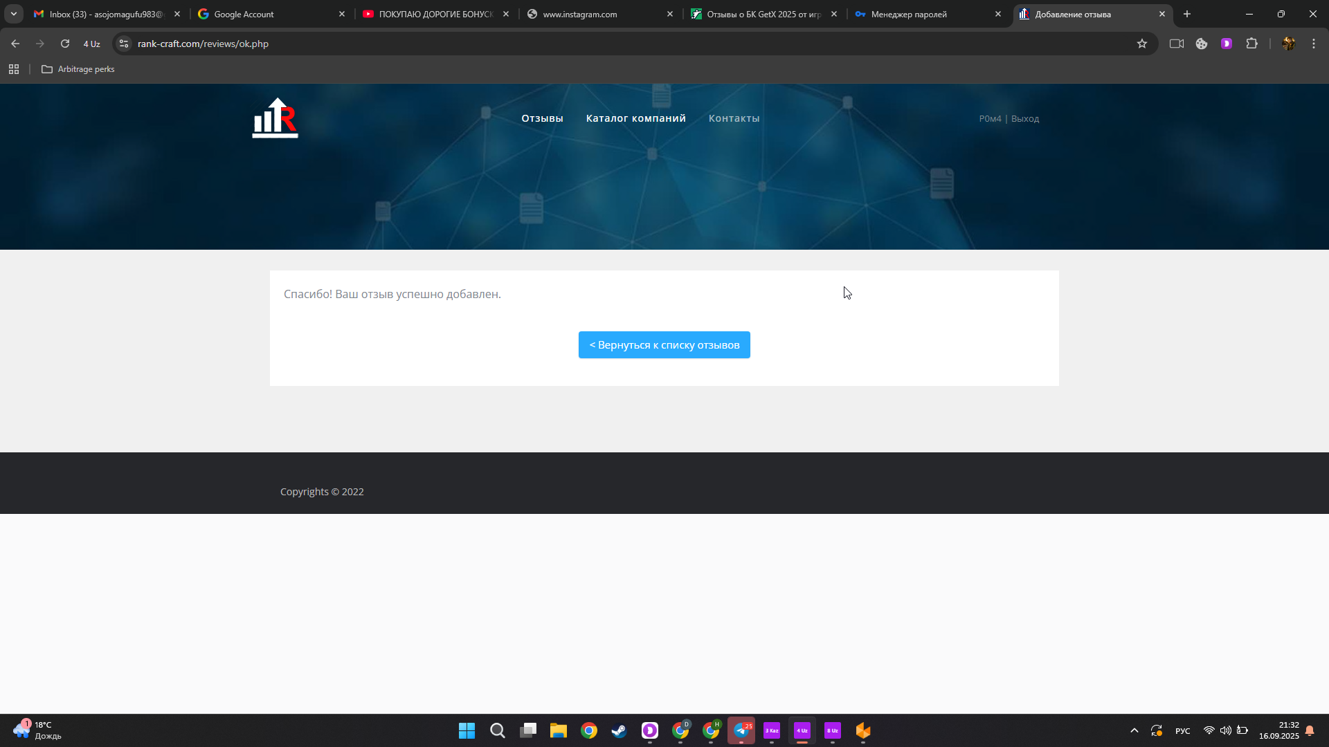Open the Arbitrage perks bookmark folder
The width and height of the screenshot is (1329, 747).
(x=78, y=69)
